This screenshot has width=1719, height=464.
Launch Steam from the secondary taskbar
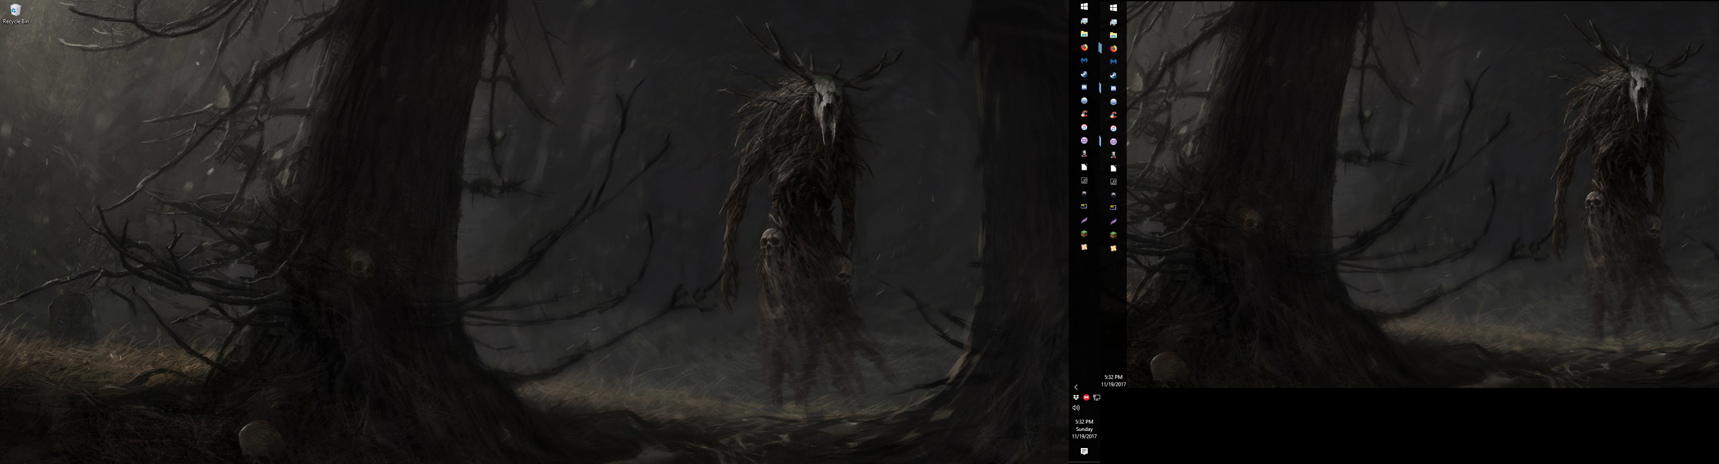(x=1113, y=75)
